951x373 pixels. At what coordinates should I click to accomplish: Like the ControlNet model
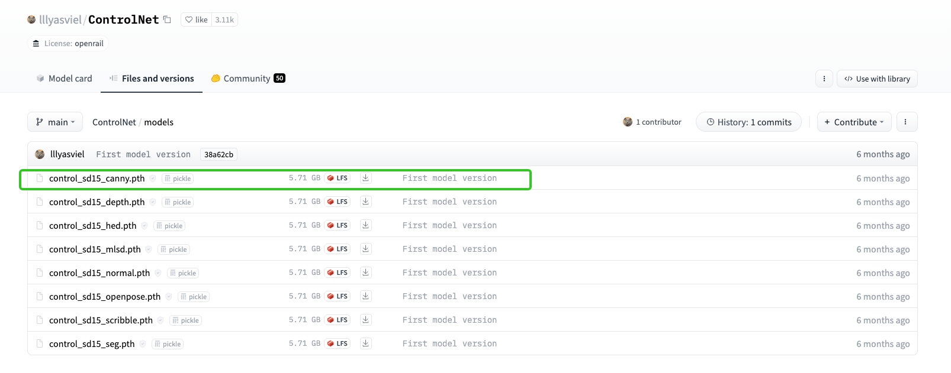coord(197,20)
